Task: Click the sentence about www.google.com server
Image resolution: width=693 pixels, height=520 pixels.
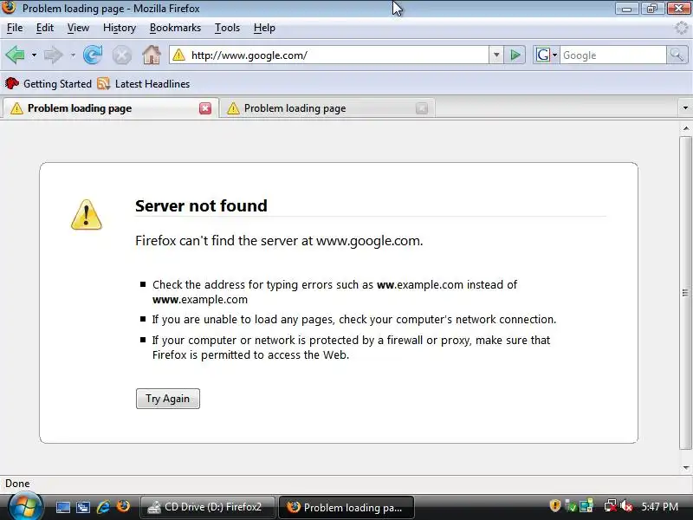Action: (279, 241)
